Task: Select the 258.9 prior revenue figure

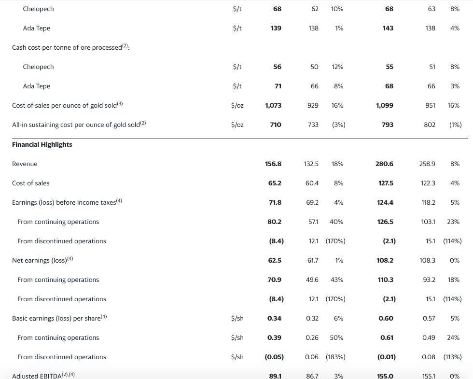Action: (x=427, y=164)
